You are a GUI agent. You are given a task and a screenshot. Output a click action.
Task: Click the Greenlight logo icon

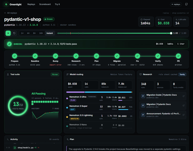(6, 4)
